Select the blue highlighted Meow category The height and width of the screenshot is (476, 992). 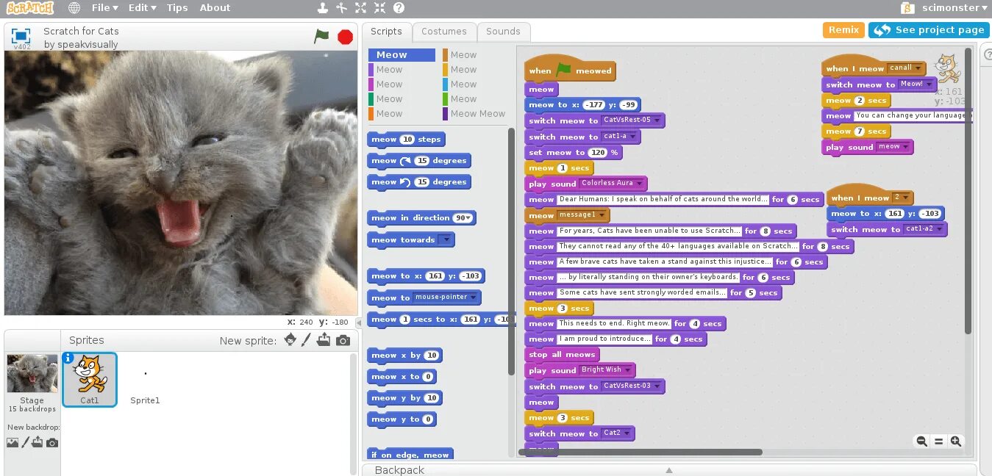coord(402,55)
